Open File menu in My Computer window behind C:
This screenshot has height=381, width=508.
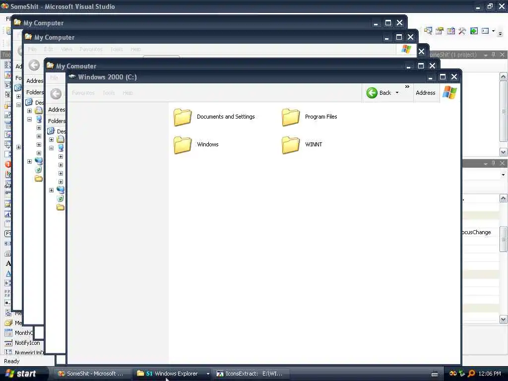tap(54, 78)
